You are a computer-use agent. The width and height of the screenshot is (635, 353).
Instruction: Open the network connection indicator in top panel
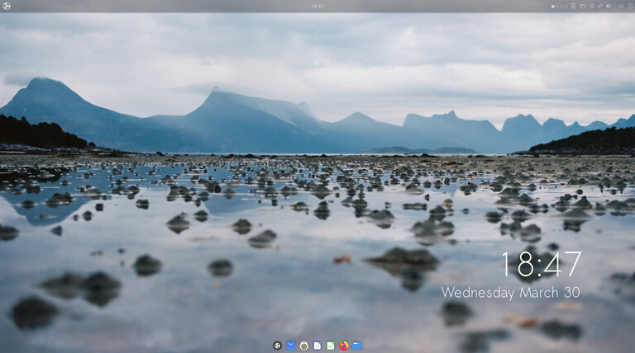(600, 6)
